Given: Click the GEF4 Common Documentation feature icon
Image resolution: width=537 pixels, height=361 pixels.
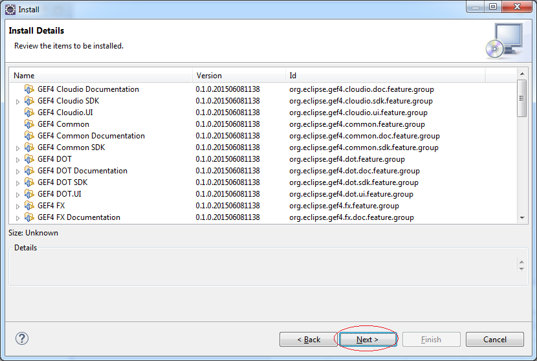Looking at the screenshot, I should click(30, 136).
